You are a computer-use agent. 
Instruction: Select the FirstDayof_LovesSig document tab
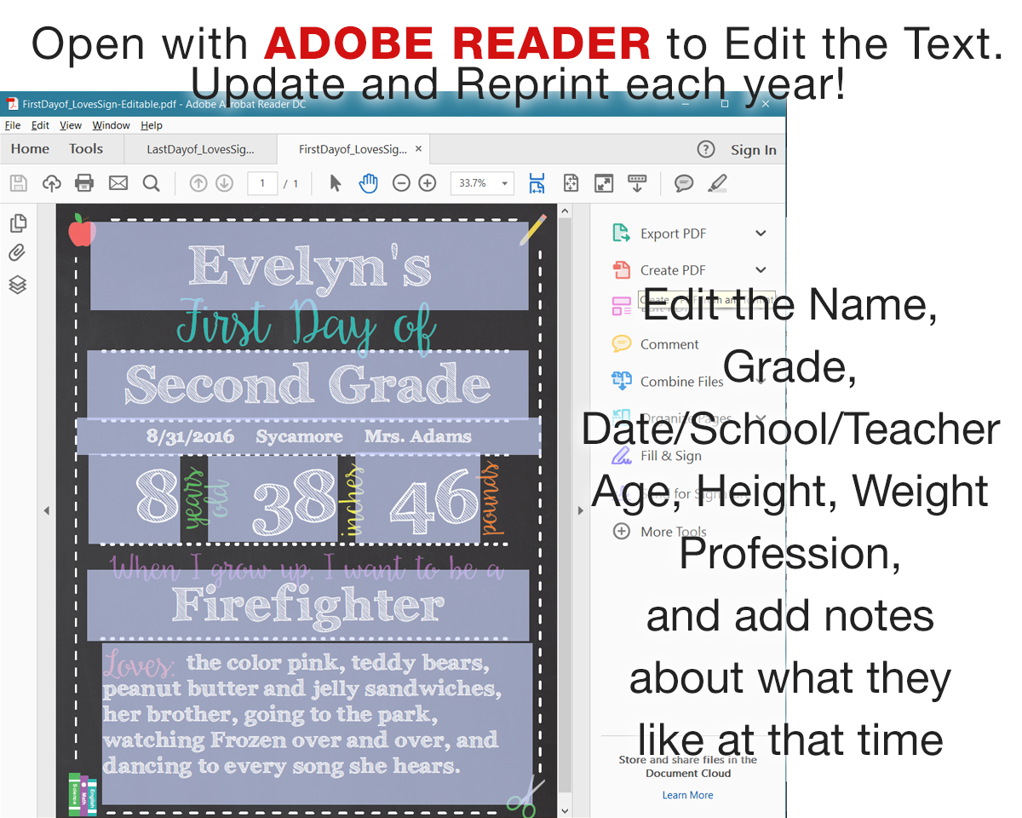click(x=353, y=150)
